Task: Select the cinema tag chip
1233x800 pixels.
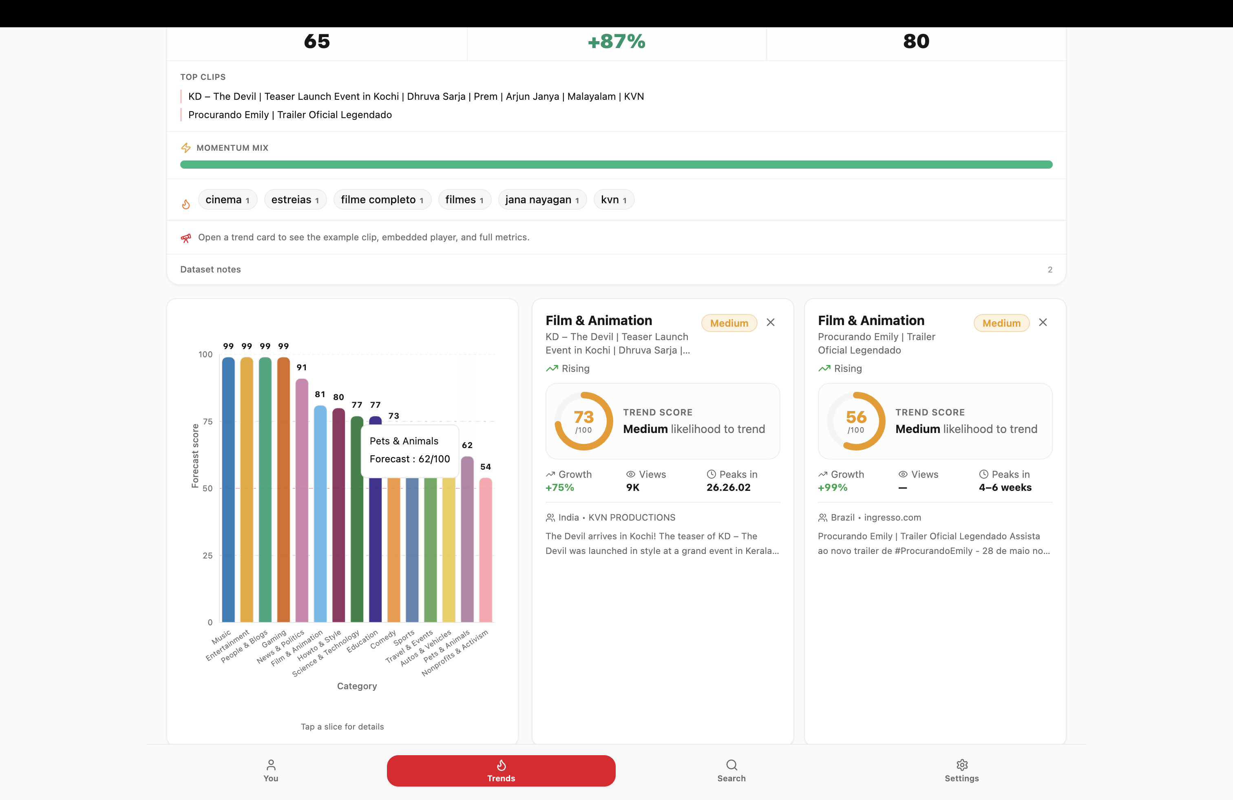Action: click(x=228, y=200)
